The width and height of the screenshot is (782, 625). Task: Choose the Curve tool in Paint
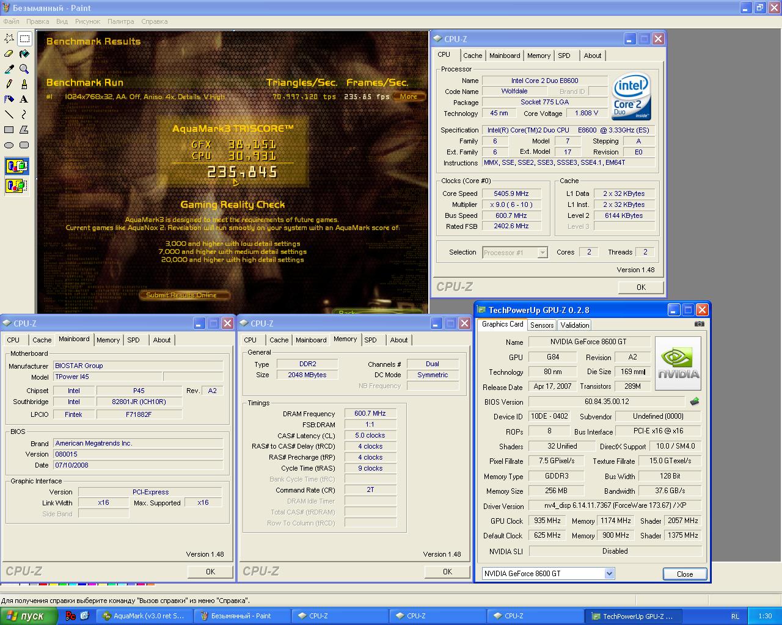click(24, 114)
